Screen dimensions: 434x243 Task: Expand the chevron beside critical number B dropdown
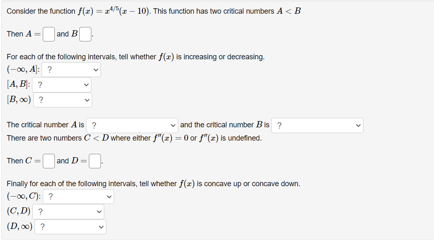coord(358,125)
